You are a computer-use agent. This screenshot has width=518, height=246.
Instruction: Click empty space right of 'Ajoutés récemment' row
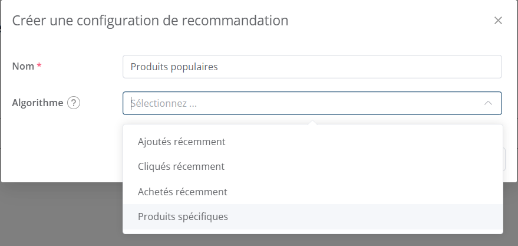click(383, 142)
